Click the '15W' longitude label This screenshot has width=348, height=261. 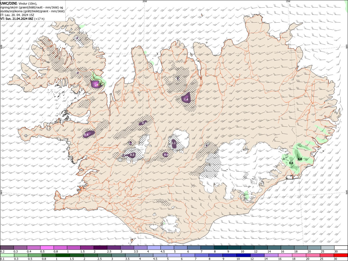click(x=288, y=1)
